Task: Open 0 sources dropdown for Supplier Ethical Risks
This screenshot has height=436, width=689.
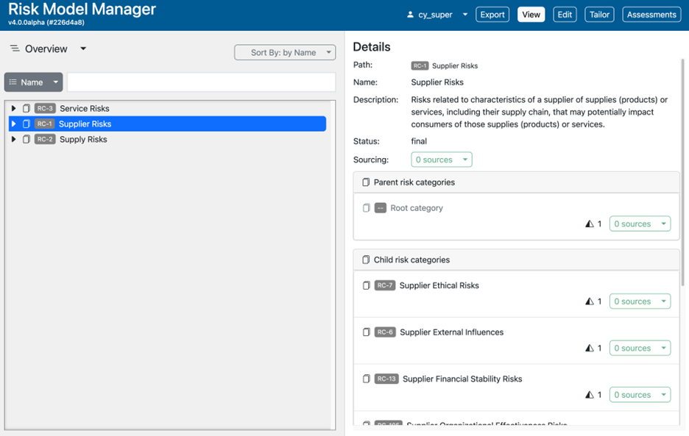Action: [x=640, y=301]
